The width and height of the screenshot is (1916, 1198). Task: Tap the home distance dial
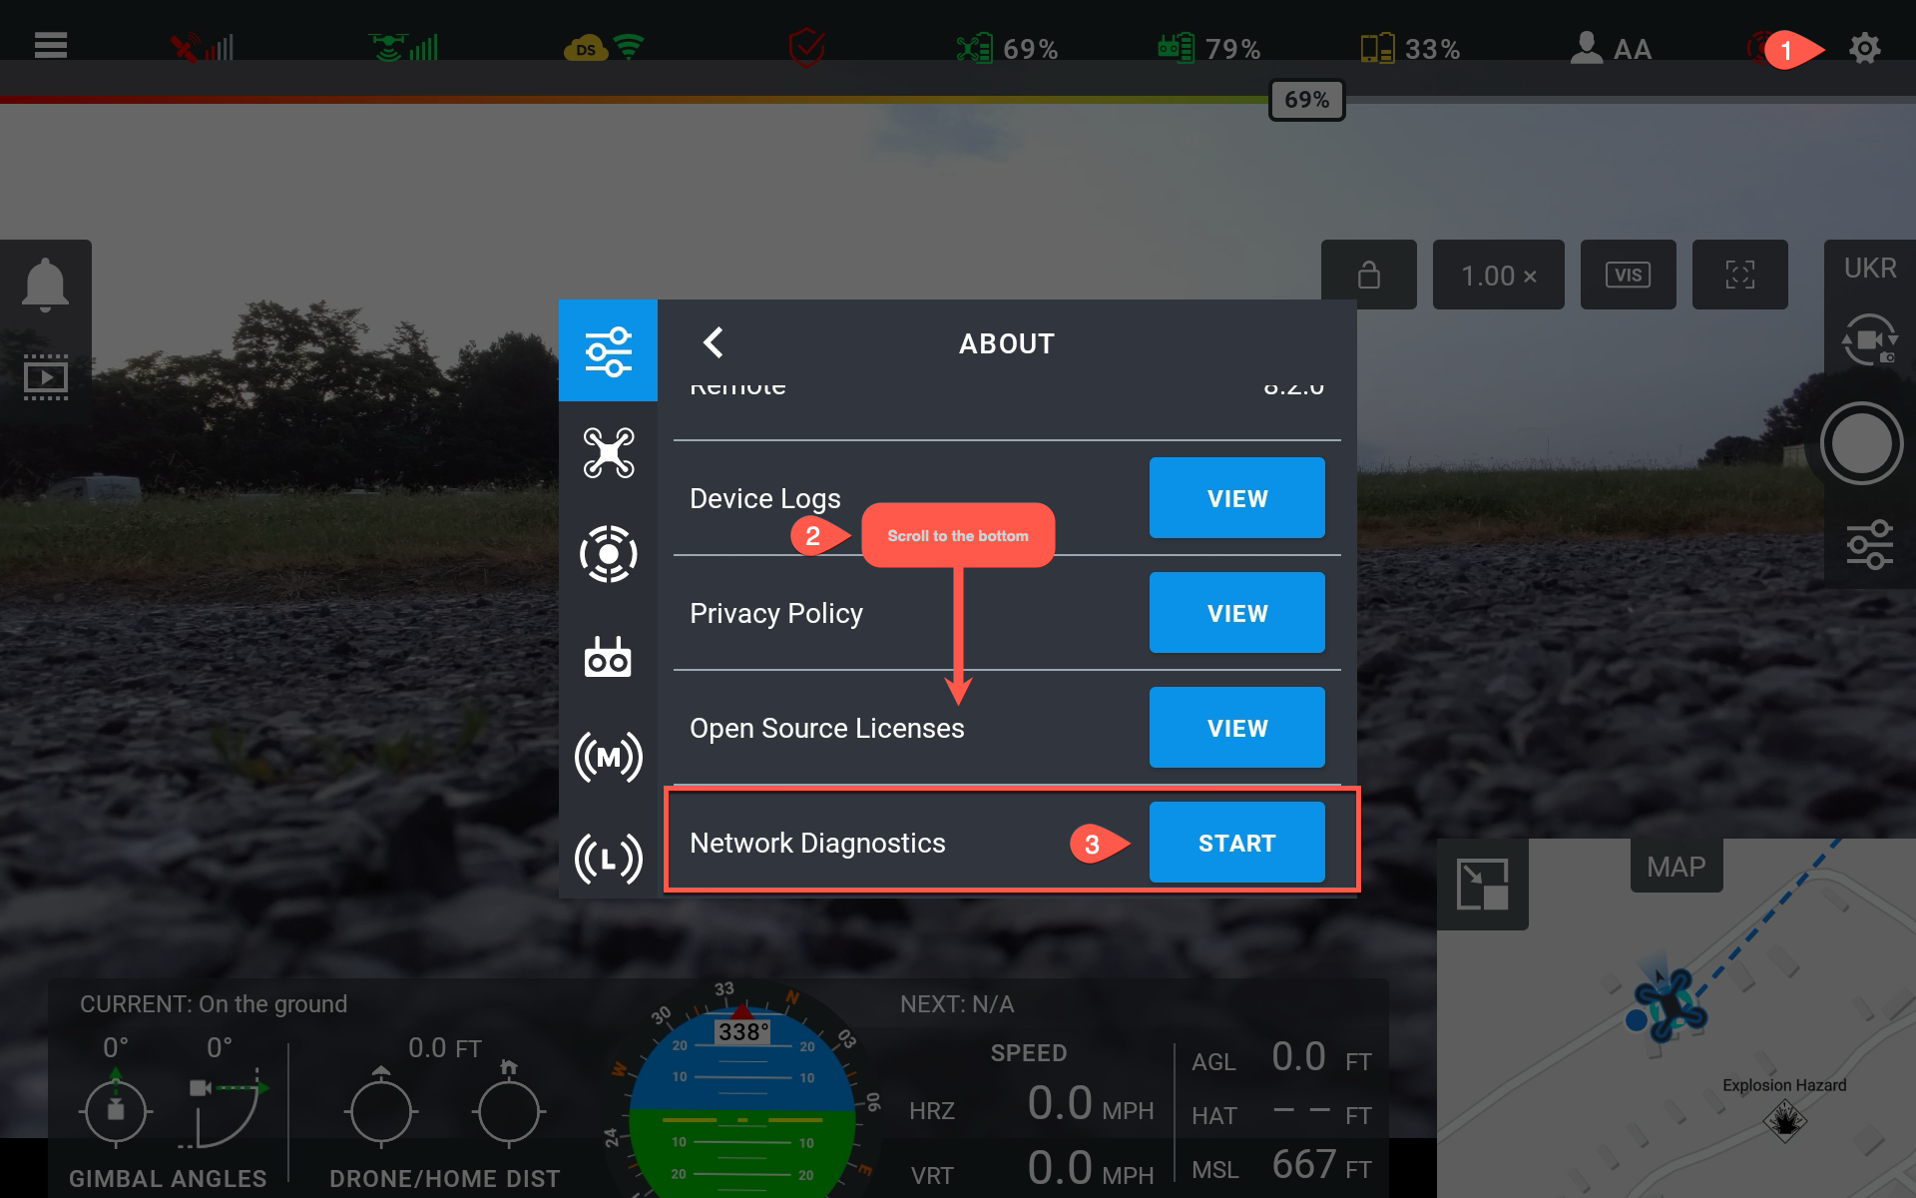coord(509,1106)
